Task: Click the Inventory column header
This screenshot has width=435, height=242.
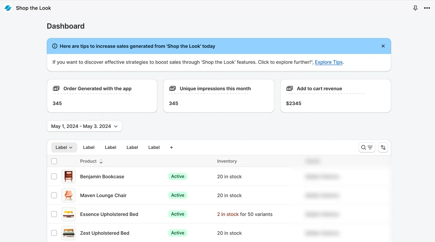Action: pyautogui.click(x=227, y=161)
